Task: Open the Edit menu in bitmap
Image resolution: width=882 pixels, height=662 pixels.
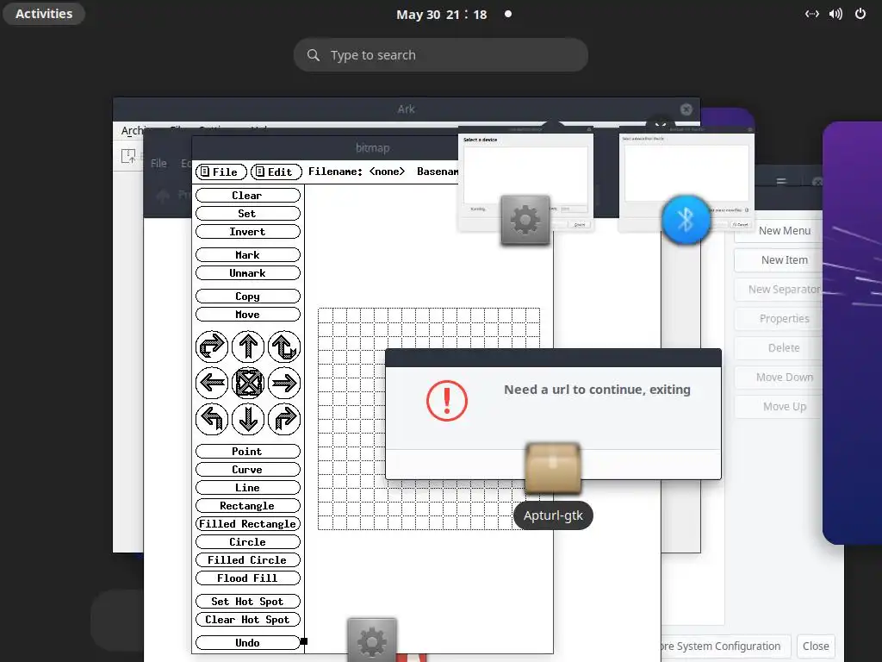Action: (276, 172)
